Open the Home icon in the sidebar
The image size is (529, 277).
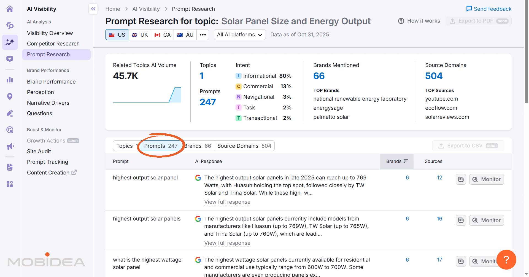pyautogui.click(x=10, y=9)
